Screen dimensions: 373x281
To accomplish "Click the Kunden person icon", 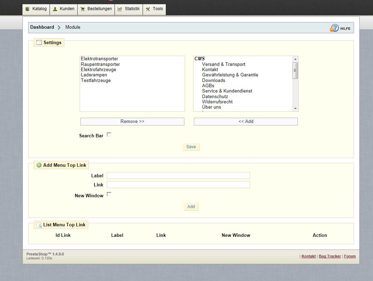I will tap(55, 9).
